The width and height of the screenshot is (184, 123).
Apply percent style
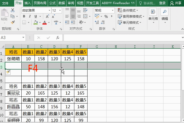click(106, 16)
